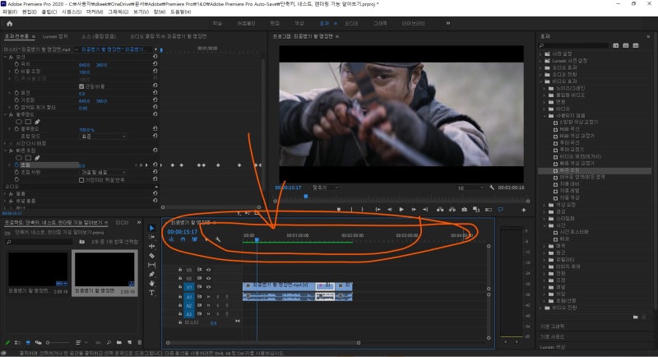Screen dimensions: 658x357
Task: Toggle Linked Selection in timeline header
Action: pos(194,239)
